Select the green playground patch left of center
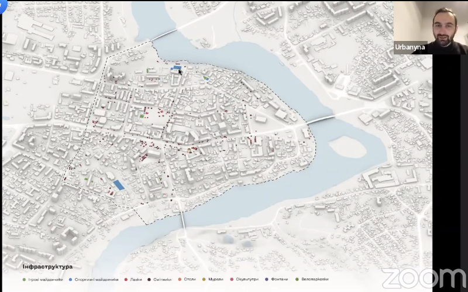Screen dimensions: 468x292 (143, 116)
